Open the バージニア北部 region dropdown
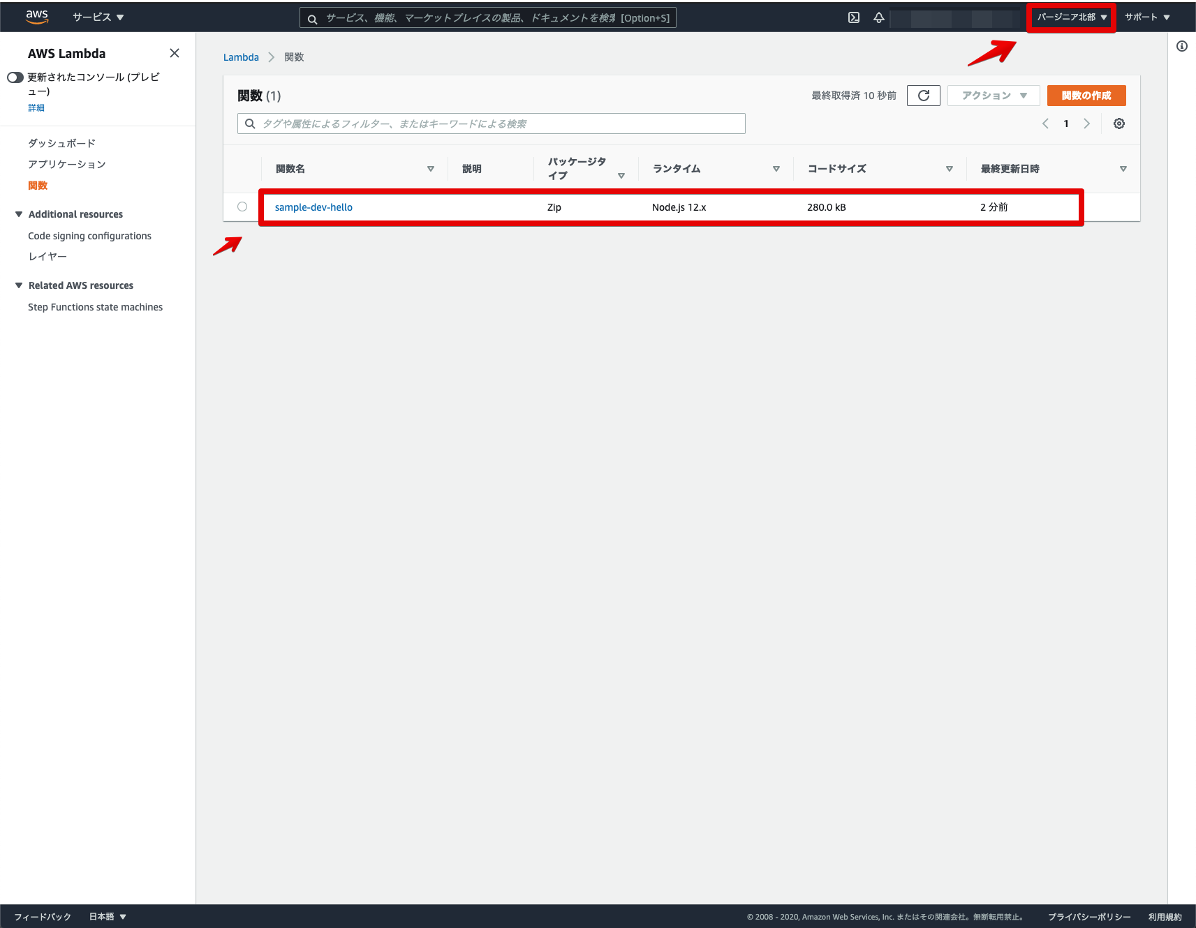The width and height of the screenshot is (1196, 928). point(1072,17)
